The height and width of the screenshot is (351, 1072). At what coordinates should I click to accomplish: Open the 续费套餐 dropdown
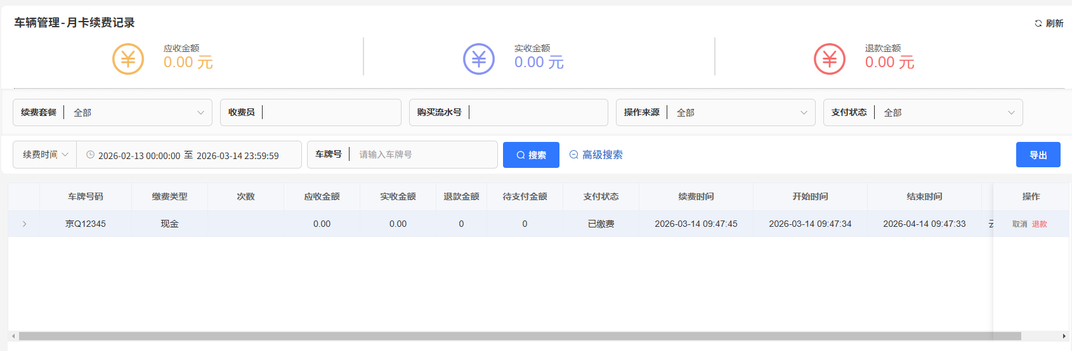tap(112, 112)
